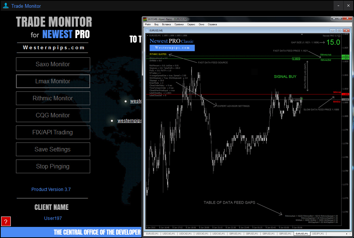Click the EURUSD,M1 chart window document icon
This screenshot has height=238, width=354.
point(147,30)
